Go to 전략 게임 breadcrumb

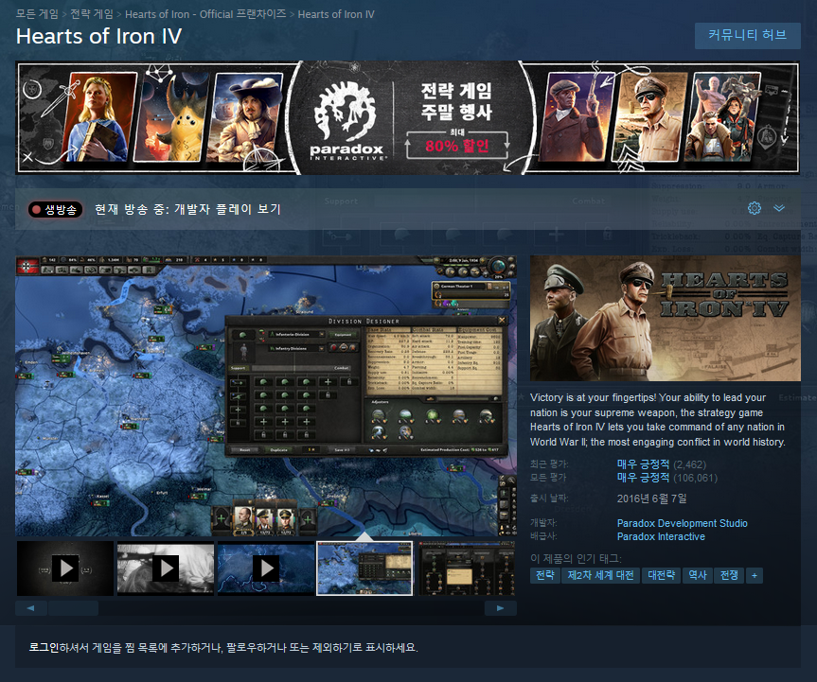(92, 14)
